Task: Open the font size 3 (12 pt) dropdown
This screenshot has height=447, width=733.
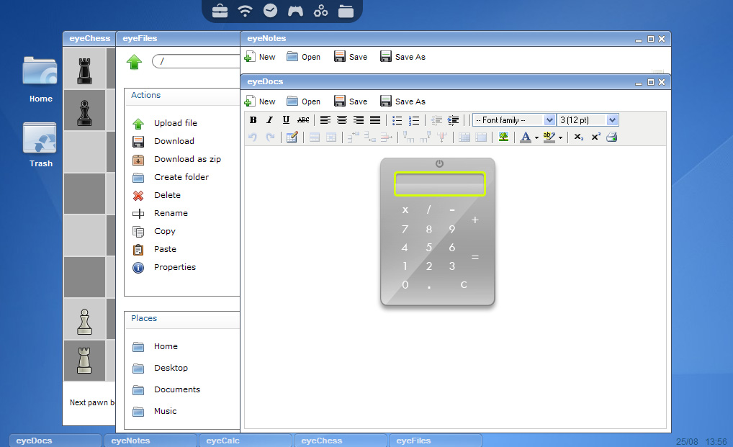Action: coord(588,120)
